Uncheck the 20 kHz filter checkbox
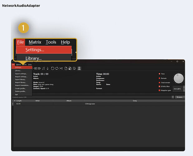Viewport: 193px width, 156px height. pos(159,86)
